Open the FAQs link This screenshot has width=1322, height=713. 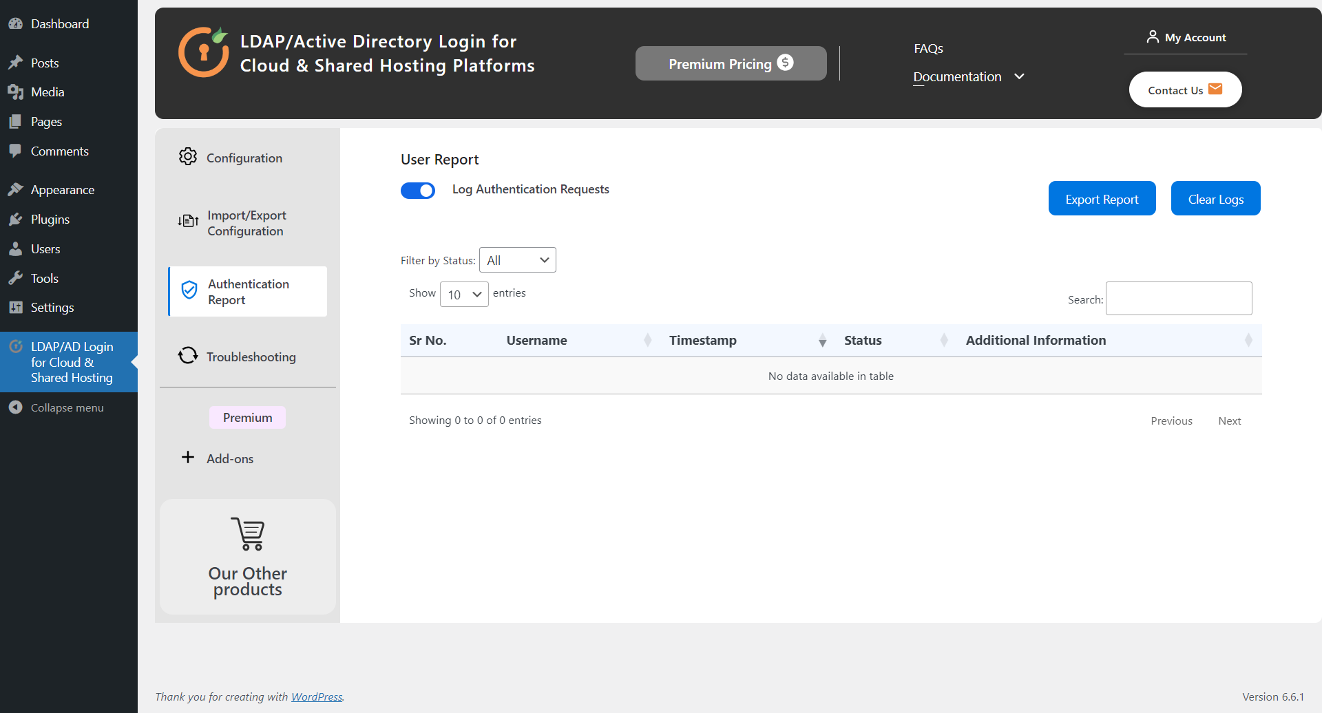point(928,49)
